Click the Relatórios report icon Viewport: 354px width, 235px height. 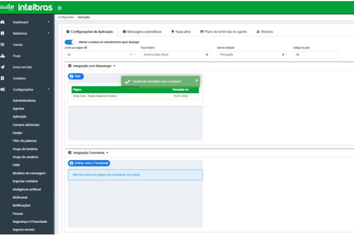(2, 33)
